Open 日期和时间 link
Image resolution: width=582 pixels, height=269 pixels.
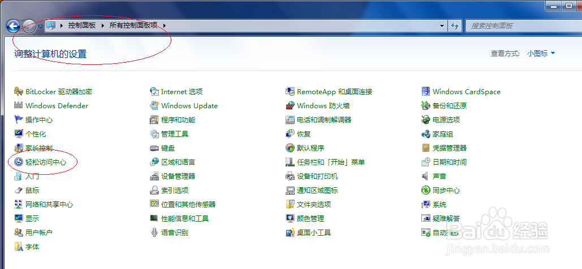pyautogui.click(x=450, y=162)
